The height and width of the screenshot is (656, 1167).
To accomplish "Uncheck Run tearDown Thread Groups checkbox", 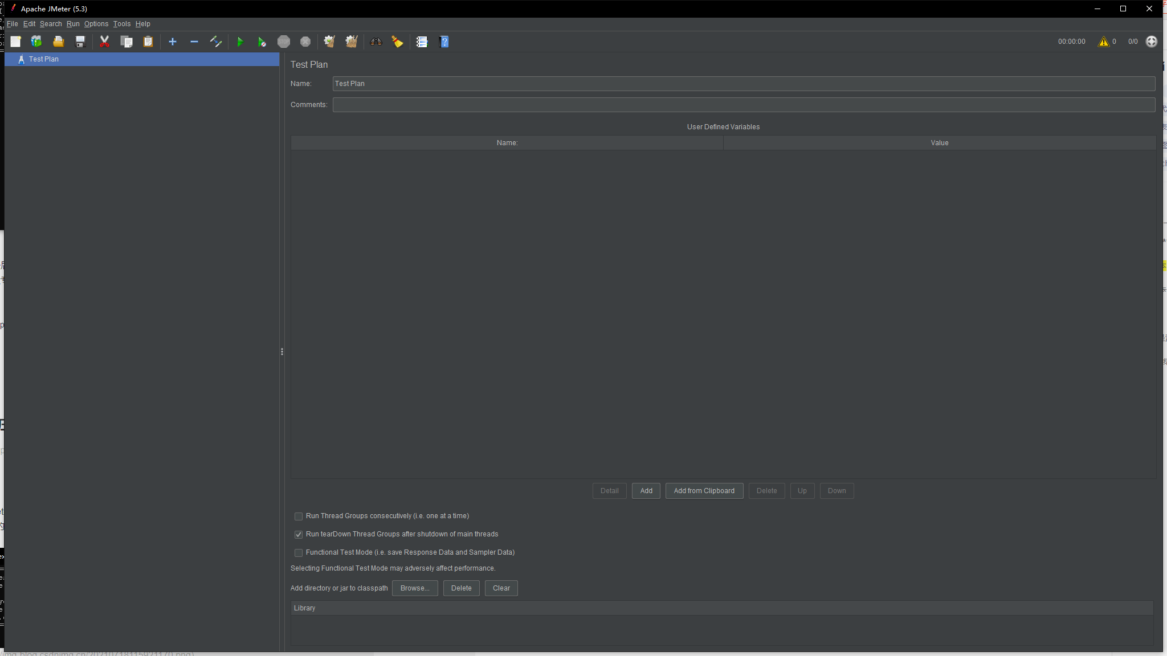I will (x=299, y=535).
